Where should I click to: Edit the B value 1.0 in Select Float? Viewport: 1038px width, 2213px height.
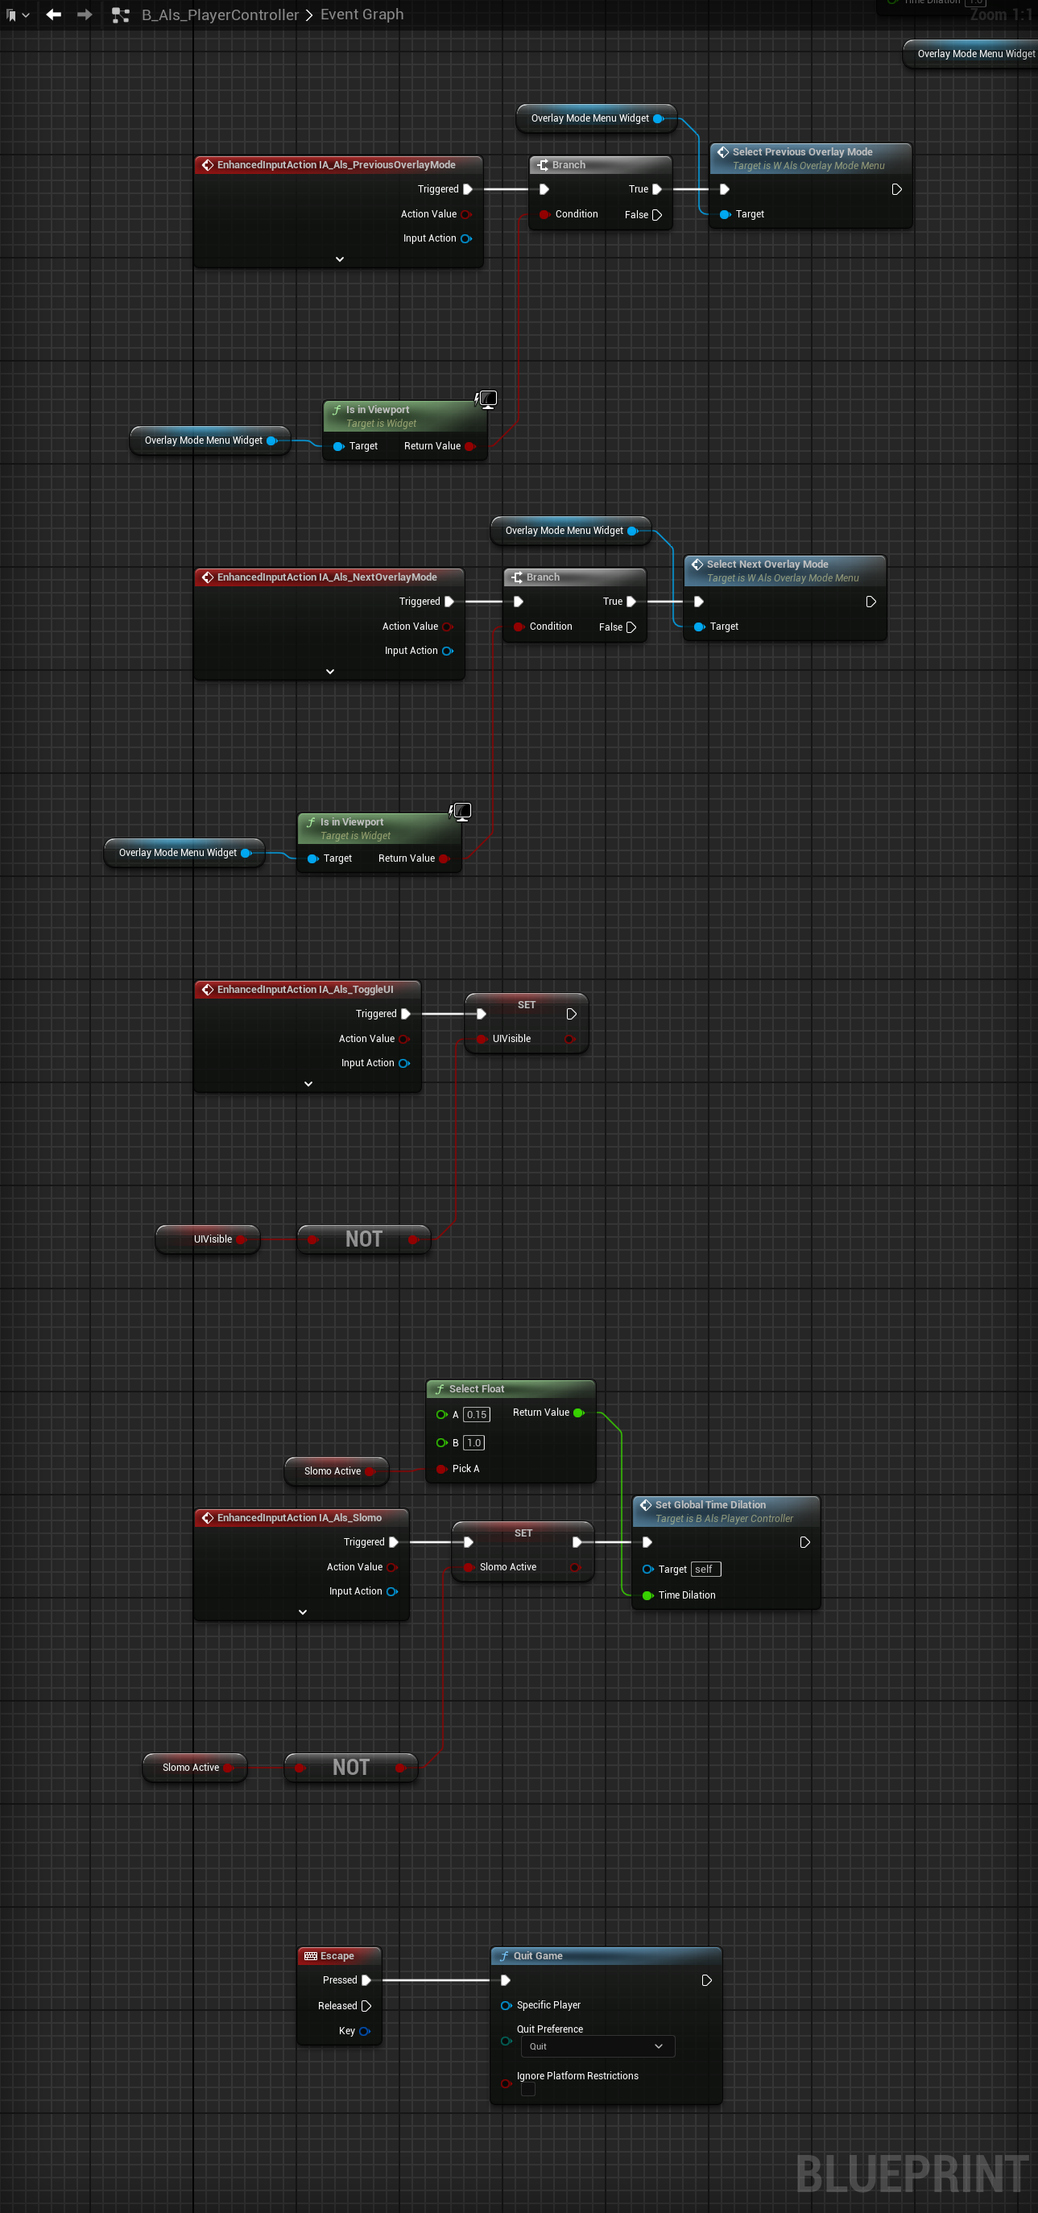474,1442
